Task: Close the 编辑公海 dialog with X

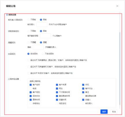Action: (117, 6)
